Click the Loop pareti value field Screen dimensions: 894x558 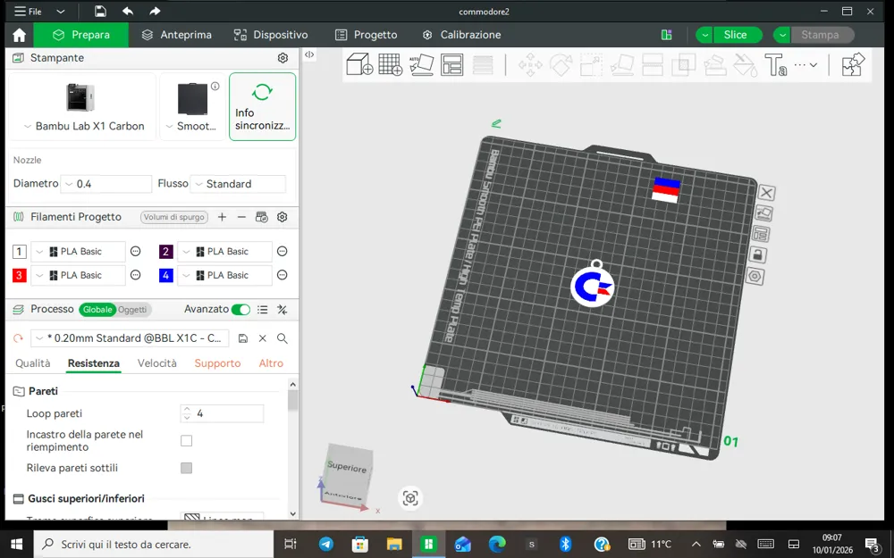[222, 413]
